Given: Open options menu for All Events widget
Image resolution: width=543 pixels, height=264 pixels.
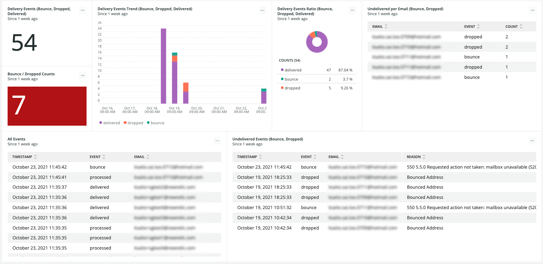Looking at the screenshot, I should tap(217, 140).
